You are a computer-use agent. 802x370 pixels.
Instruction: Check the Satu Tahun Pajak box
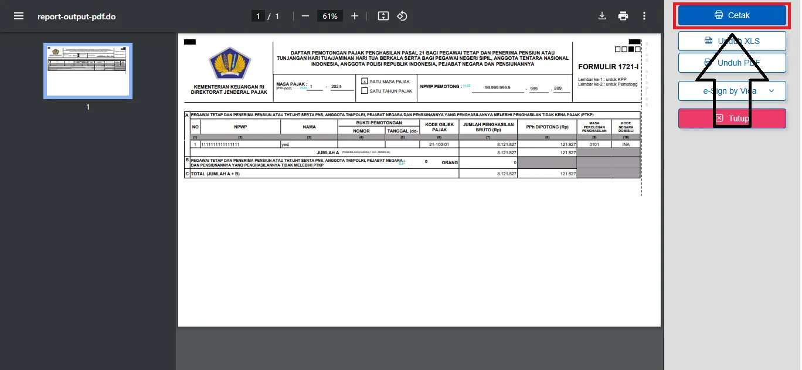pyautogui.click(x=365, y=91)
